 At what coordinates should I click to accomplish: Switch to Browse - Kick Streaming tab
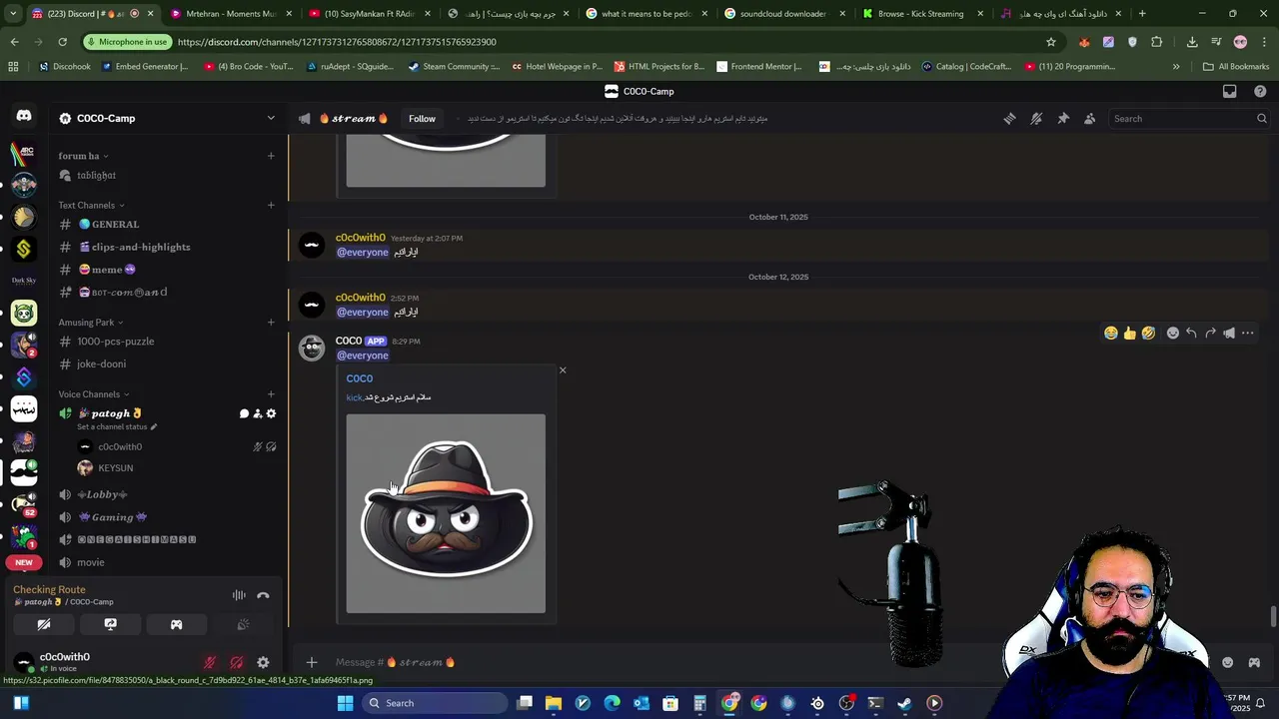pos(920,14)
